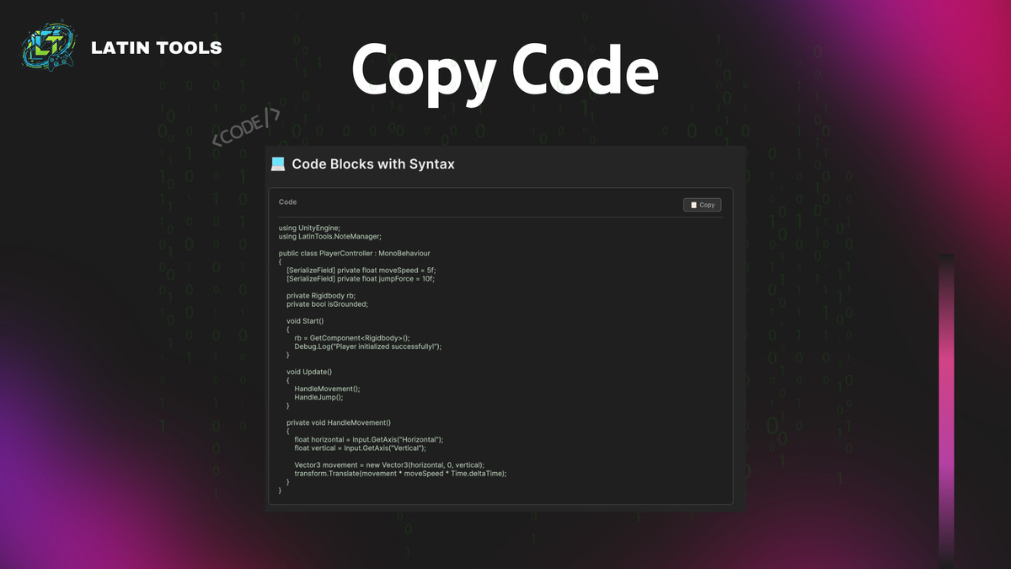1011x569 pixels.
Task: Click the Vector3 movement = new Vector3 line
Action: tap(389, 464)
